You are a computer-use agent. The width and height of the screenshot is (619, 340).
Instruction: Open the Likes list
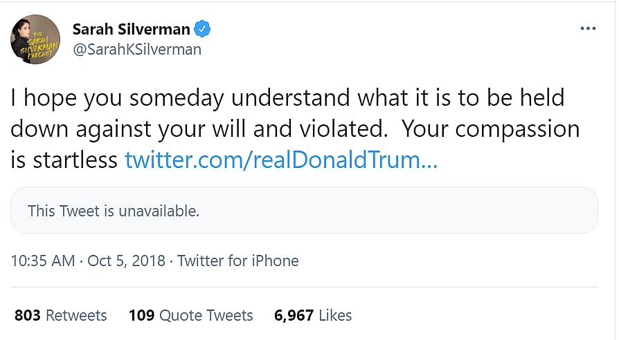335,316
